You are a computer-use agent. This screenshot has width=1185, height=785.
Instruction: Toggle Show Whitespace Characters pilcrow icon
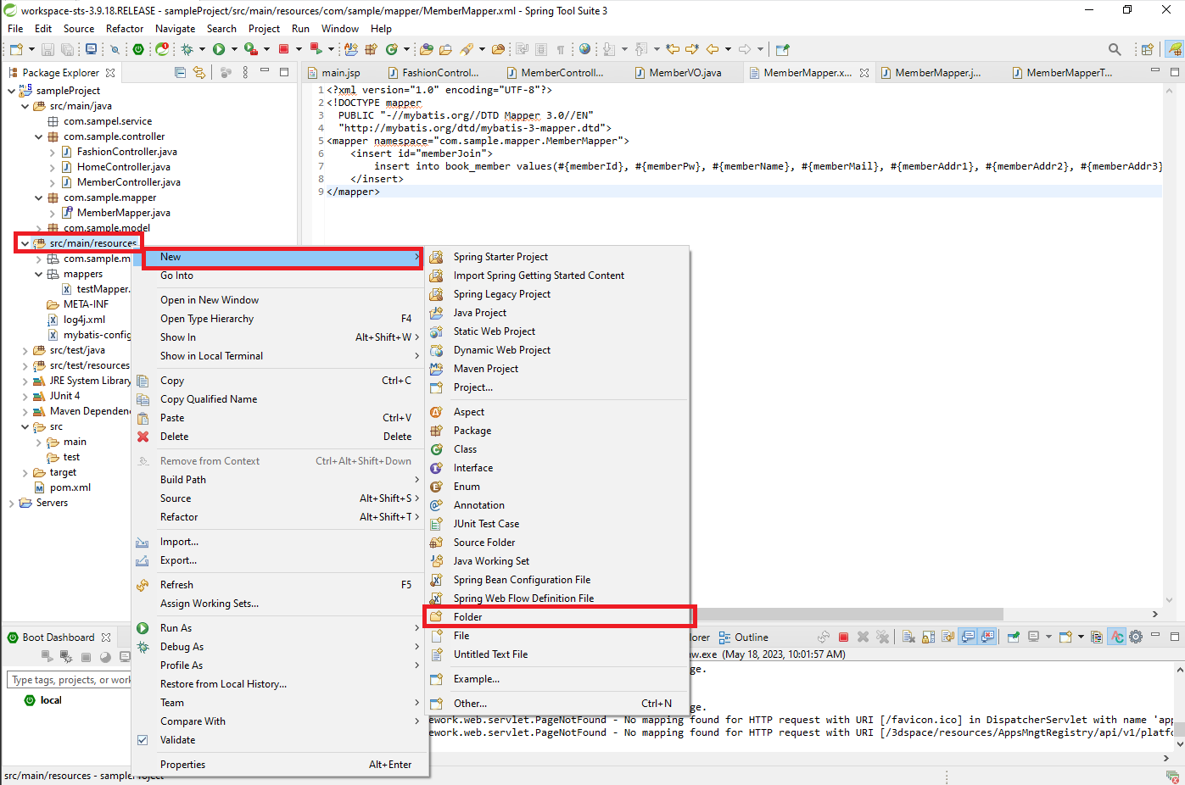coord(561,49)
